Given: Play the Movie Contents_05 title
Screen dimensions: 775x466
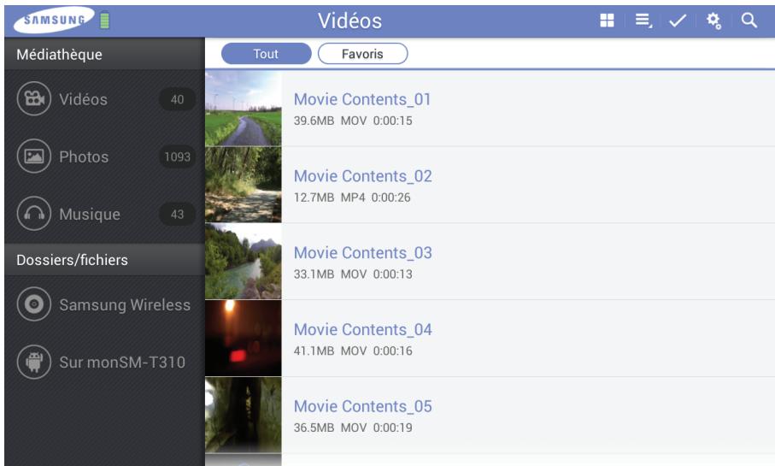Looking at the screenshot, I should click(x=363, y=406).
